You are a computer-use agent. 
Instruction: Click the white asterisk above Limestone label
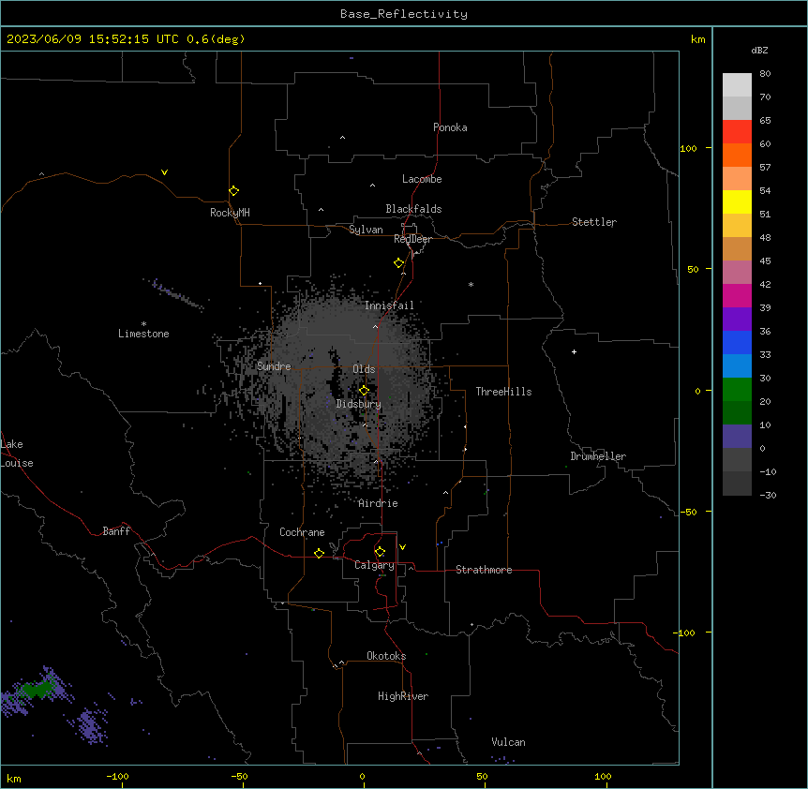(x=143, y=323)
